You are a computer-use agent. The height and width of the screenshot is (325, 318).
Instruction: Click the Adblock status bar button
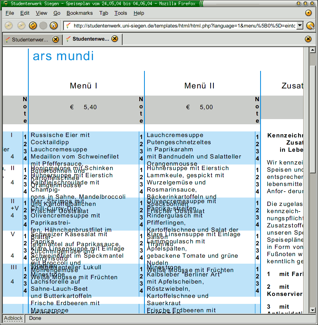[x=13, y=318]
